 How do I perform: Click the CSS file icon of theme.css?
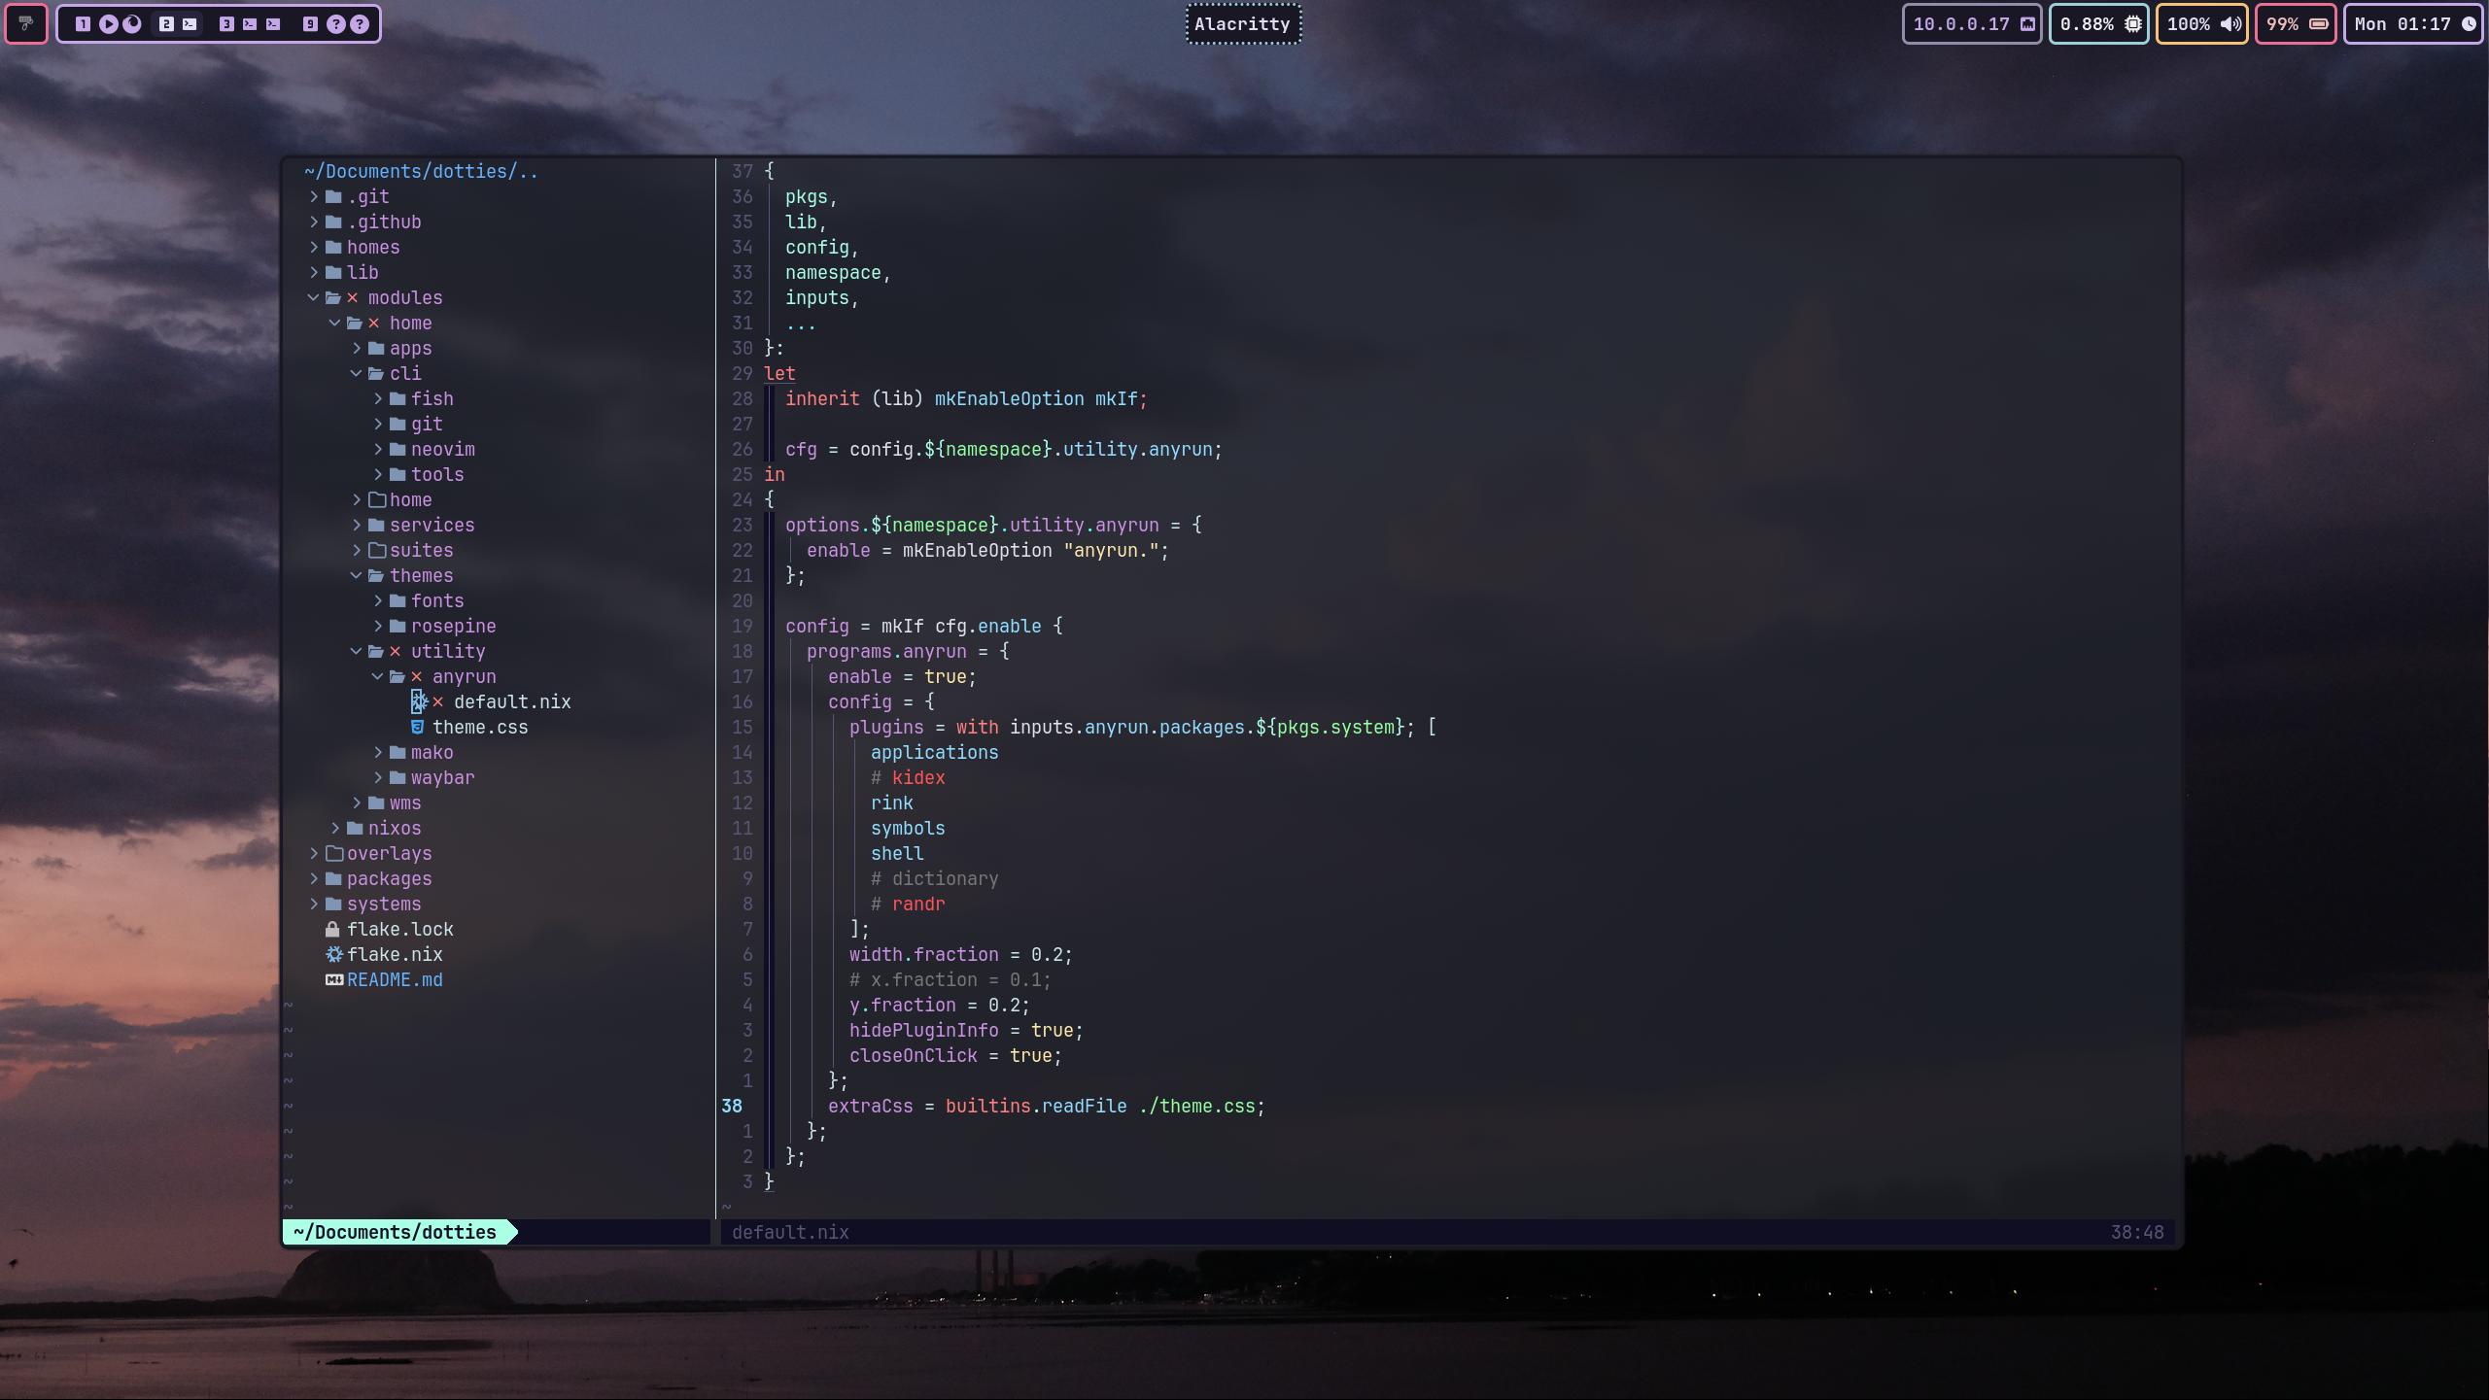[x=418, y=727]
